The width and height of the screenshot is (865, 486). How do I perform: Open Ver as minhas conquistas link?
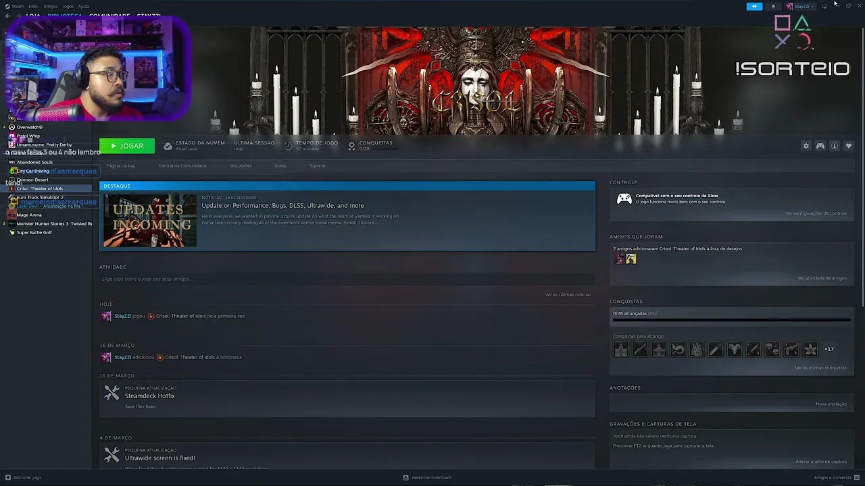click(x=820, y=368)
